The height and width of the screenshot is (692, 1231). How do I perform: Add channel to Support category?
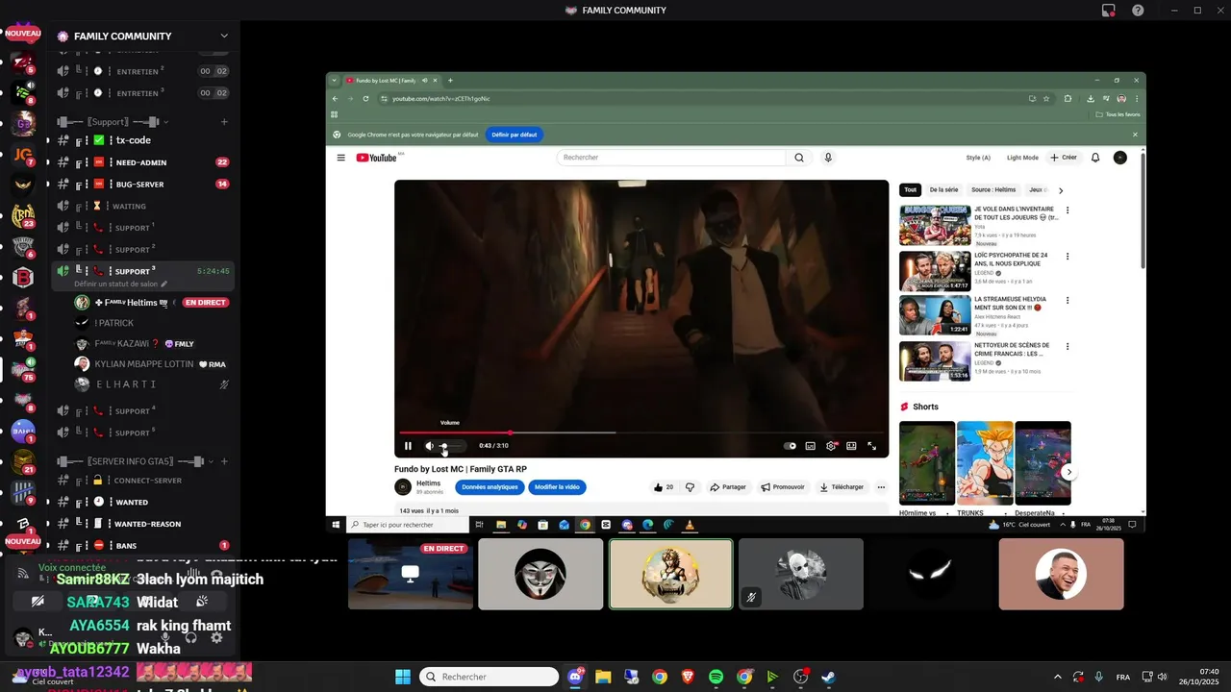coord(224,122)
